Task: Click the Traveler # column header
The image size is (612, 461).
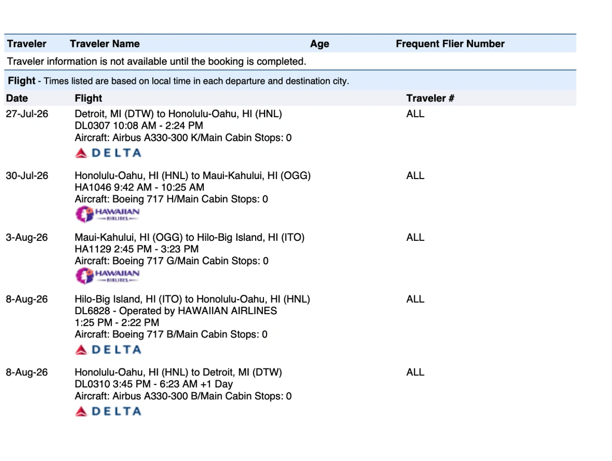Action: (430, 98)
